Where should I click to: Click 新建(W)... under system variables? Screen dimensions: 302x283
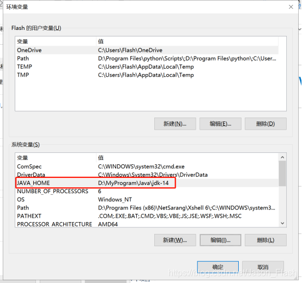(x=175, y=240)
